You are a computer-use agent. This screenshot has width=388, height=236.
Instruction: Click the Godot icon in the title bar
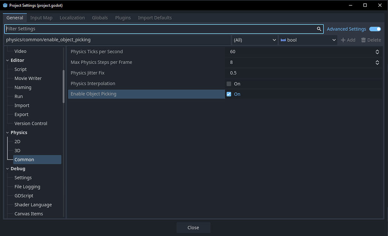(x=5, y=5)
